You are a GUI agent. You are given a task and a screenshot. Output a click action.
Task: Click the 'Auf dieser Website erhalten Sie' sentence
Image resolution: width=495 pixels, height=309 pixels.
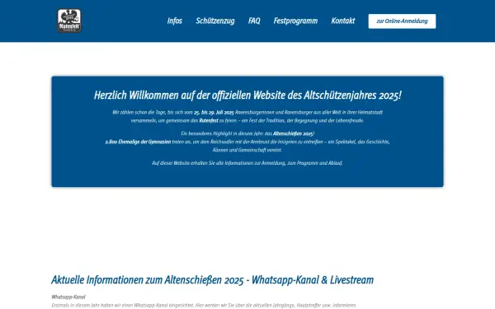[x=247, y=163]
